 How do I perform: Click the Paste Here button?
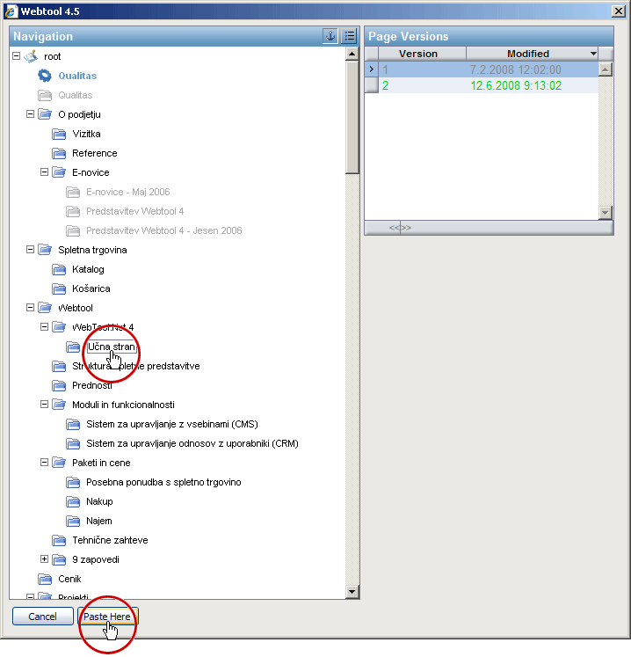coord(107,617)
